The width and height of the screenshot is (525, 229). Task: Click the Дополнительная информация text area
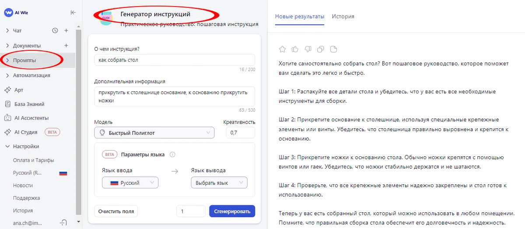click(175, 96)
